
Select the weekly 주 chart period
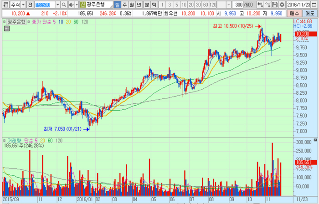(x=124, y=5)
